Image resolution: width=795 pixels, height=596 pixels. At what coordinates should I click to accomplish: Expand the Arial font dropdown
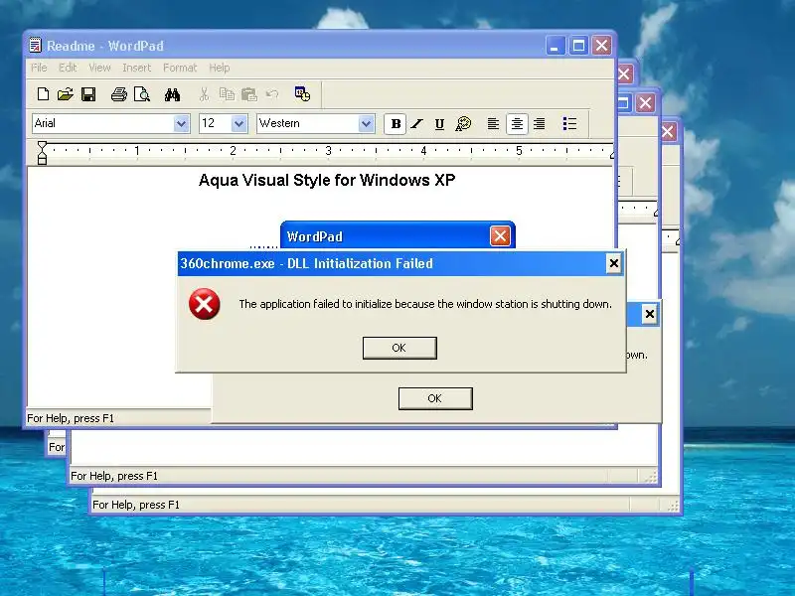(x=181, y=123)
